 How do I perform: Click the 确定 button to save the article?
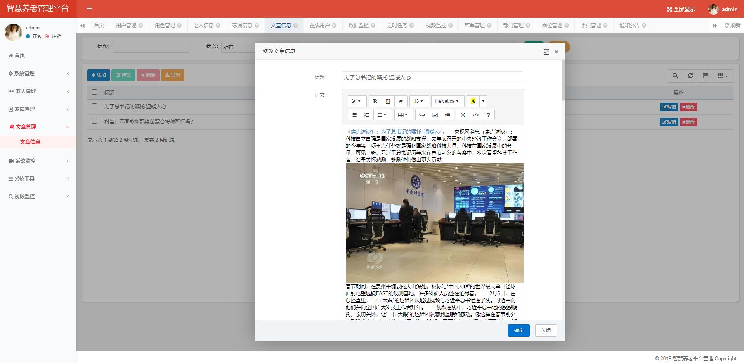coord(519,330)
